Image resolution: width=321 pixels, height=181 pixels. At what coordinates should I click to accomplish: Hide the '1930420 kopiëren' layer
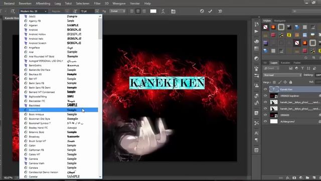click(x=265, y=96)
